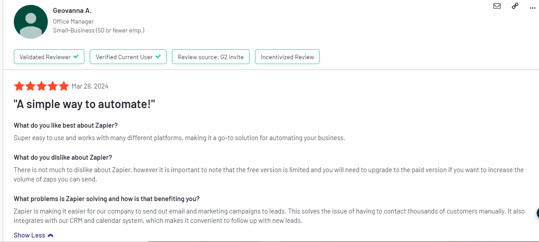Click the Validated Reviewer checkmark icon
This screenshot has height=242, width=539.
pyautogui.click(x=76, y=56)
